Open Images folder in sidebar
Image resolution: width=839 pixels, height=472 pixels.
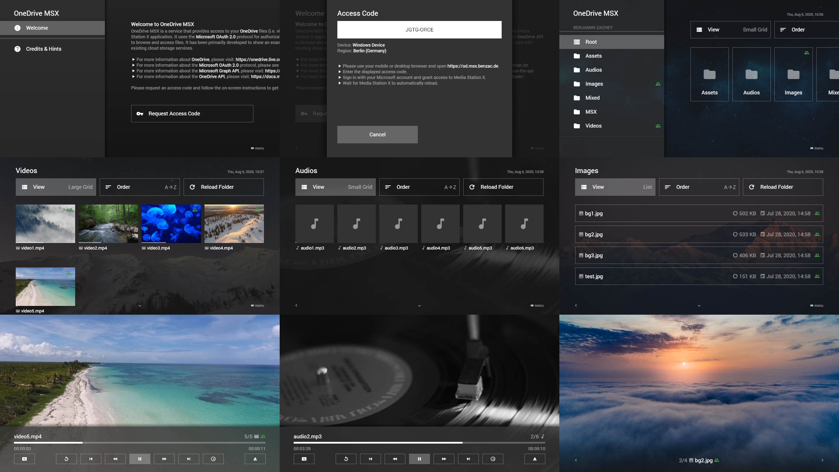(x=612, y=84)
